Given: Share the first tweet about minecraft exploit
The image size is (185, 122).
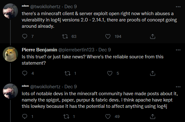Looking at the screenshot, I should [x=153, y=36].
